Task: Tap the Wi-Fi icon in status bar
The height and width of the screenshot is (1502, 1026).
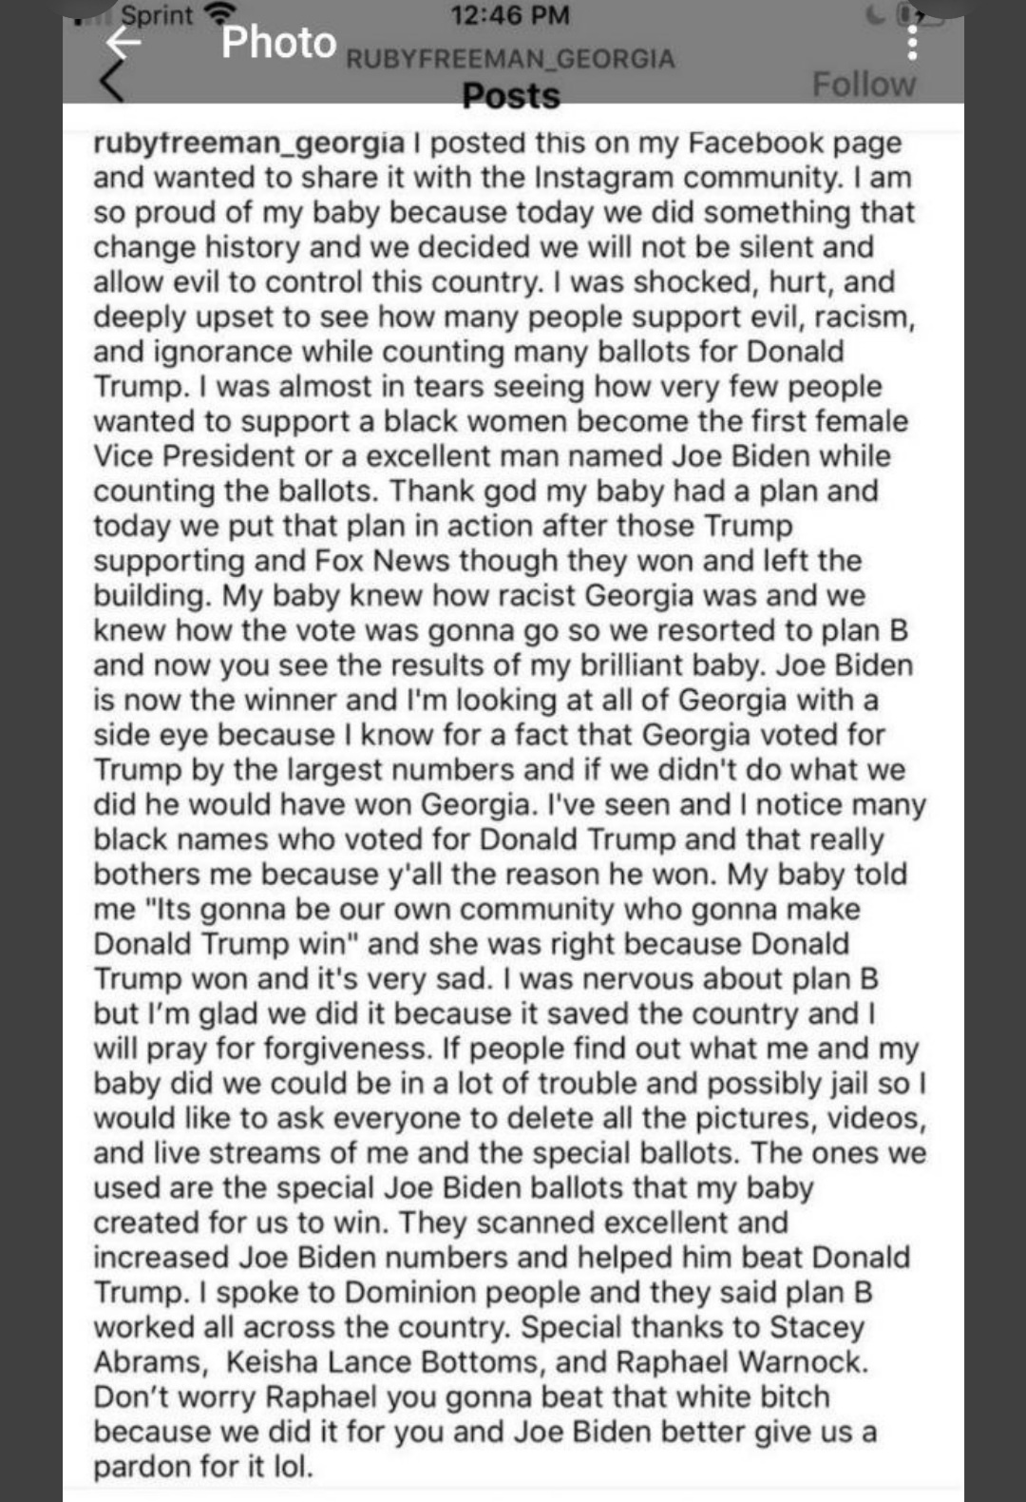Action: (222, 15)
